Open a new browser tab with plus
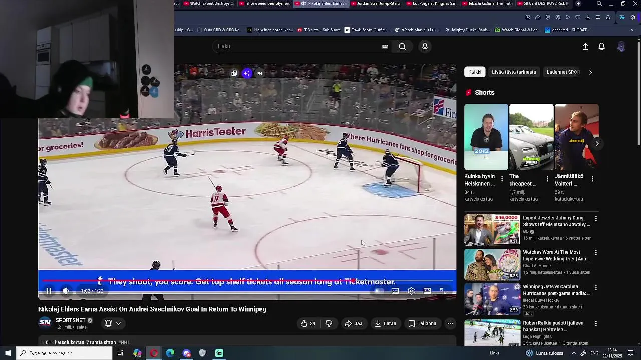This screenshot has width=641, height=360. coord(578,3)
